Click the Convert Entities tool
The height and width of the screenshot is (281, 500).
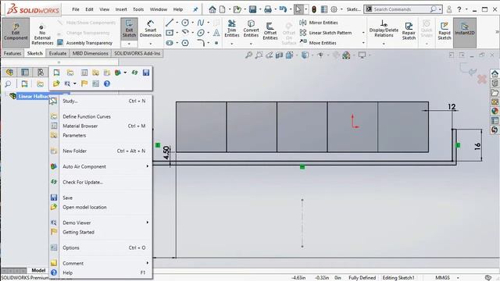tap(251, 29)
